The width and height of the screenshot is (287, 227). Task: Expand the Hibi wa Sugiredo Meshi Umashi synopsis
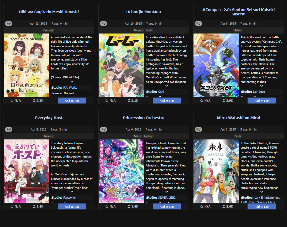click(x=72, y=82)
